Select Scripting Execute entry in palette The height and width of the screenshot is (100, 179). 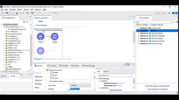(x=157, y=31)
